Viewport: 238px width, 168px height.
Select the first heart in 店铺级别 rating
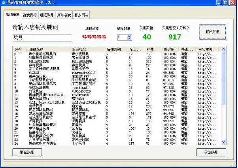pyautogui.click(x=85, y=37)
